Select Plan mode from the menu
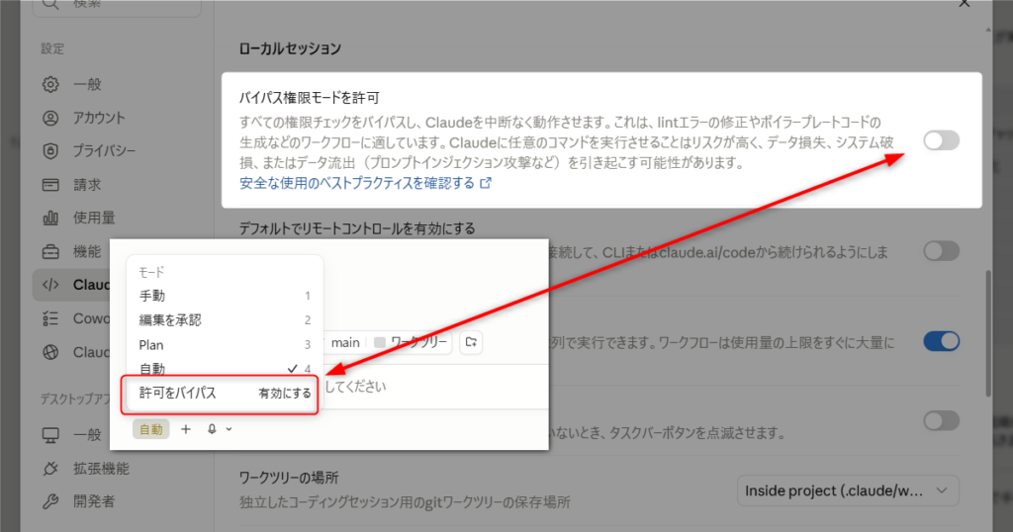This screenshot has height=532, width=1013. [x=225, y=345]
